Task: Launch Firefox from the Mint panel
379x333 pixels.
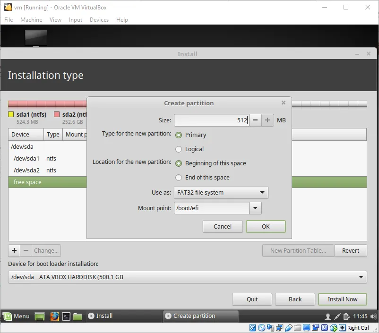Action: point(55,316)
